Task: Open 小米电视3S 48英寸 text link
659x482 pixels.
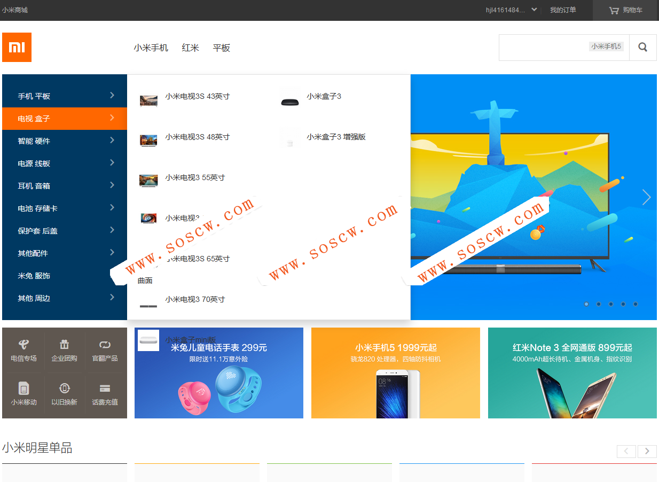Action: tap(198, 137)
